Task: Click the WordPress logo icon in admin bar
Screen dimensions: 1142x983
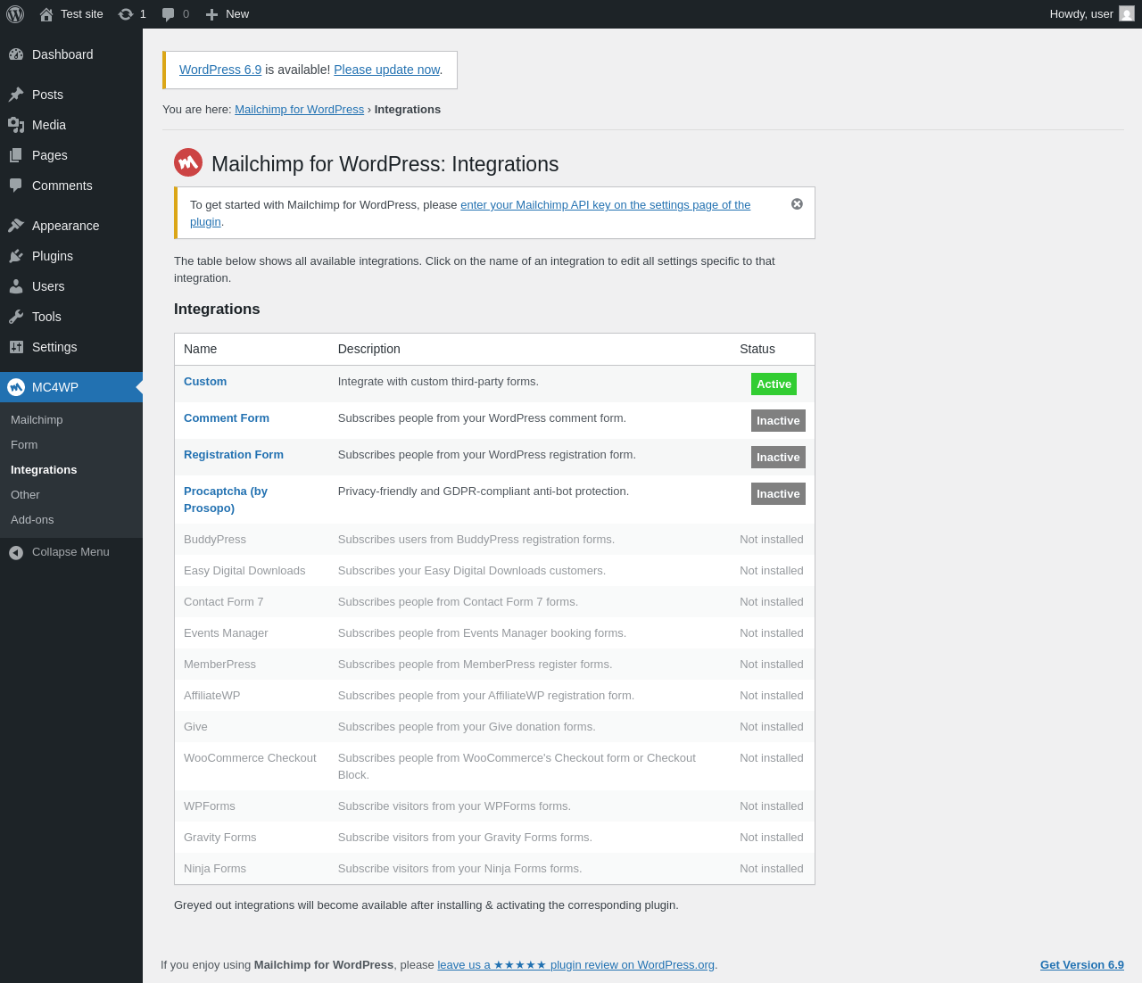Action: coord(15,14)
